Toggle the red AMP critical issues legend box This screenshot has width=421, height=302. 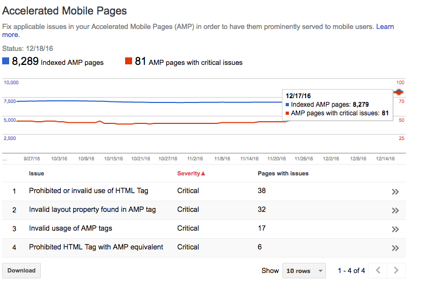pyautogui.click(x=128, y=61)
